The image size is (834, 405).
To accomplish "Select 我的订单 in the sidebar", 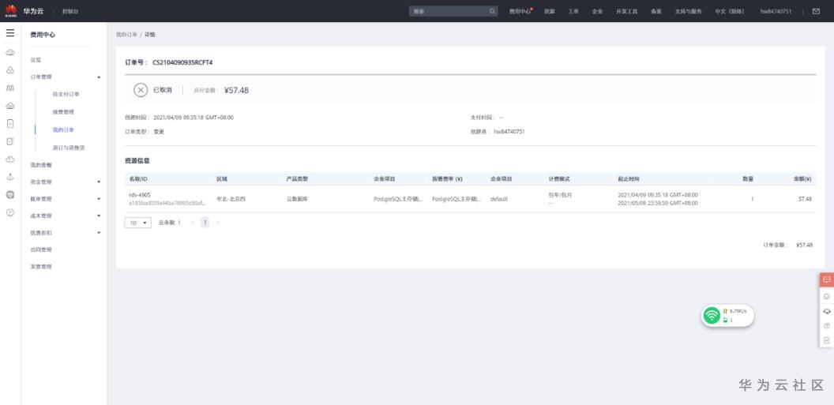I will [62, 129].
